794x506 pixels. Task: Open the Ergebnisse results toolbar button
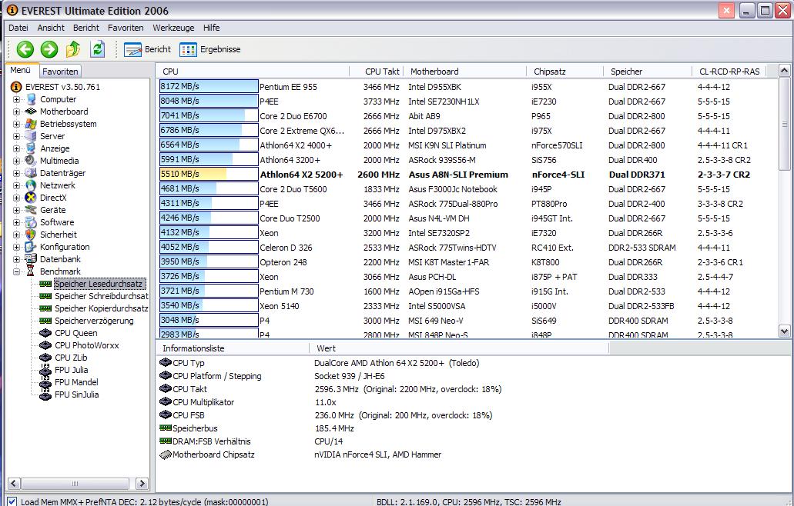tap(209, 49)
